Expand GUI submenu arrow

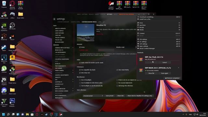click(x=73, y=79)
